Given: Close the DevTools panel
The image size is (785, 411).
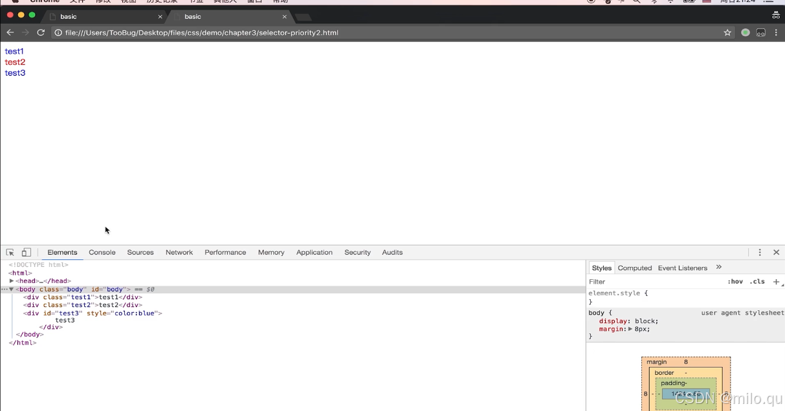Looking at the screenshot, I should 776,253.
